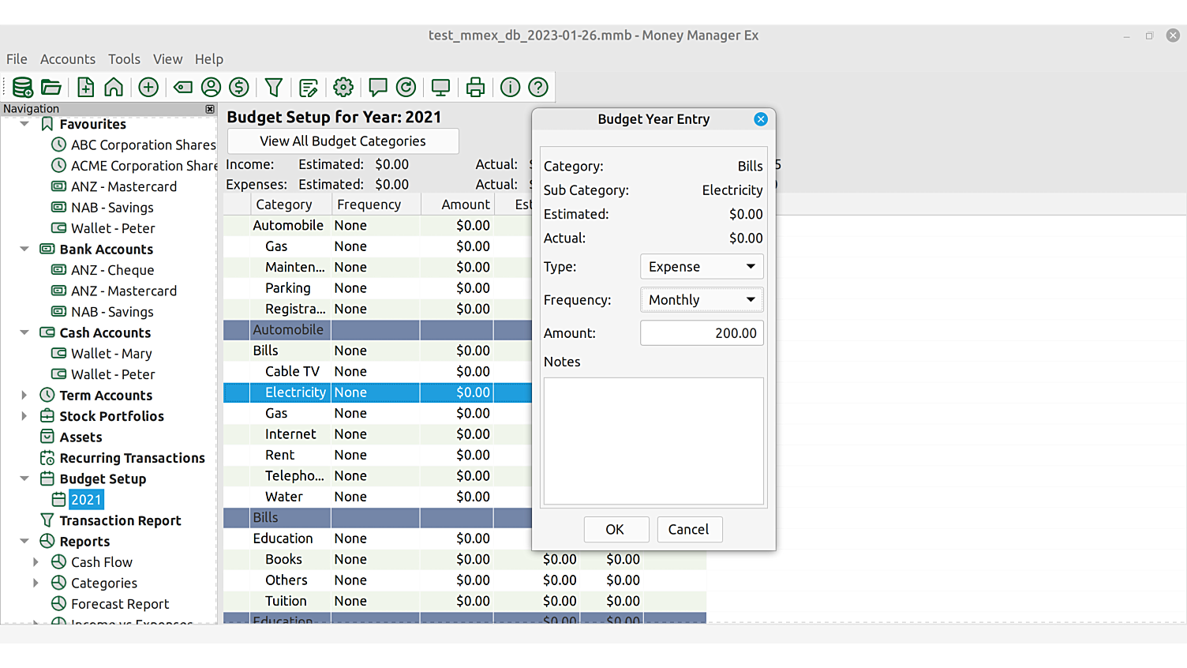
Task: Select the Electricity budget row
Action: point(377,392)
